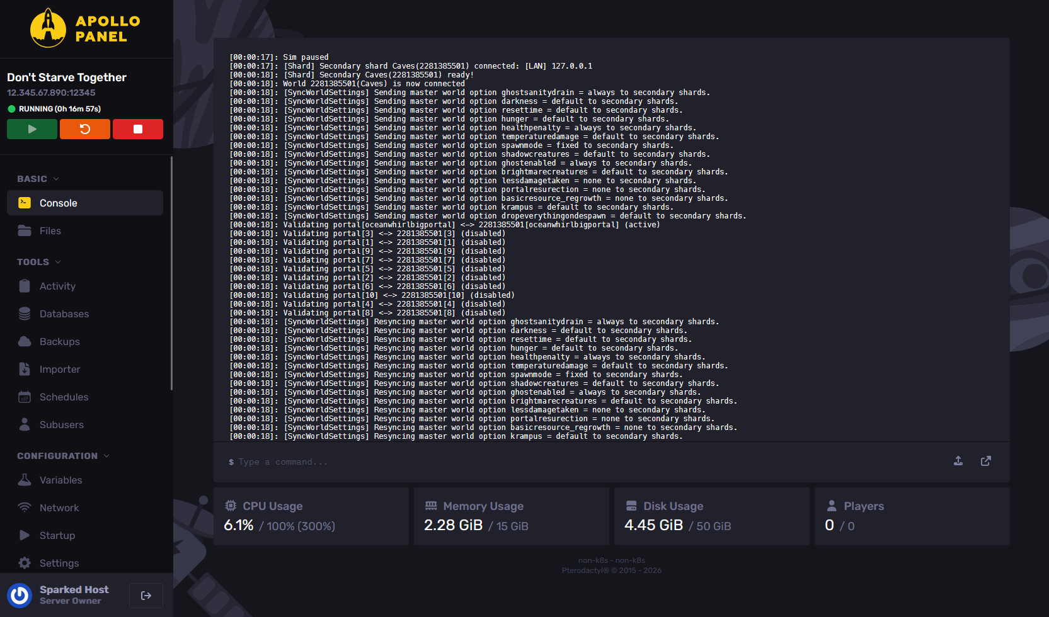
Task: Click the sidebar scrollbar
Action: 171,273
